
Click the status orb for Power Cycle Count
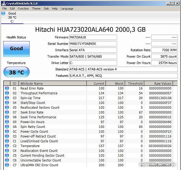point(7,131)
